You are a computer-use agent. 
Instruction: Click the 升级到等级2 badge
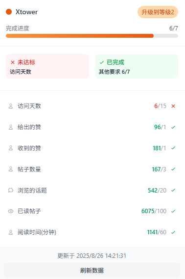pos(158,12)
